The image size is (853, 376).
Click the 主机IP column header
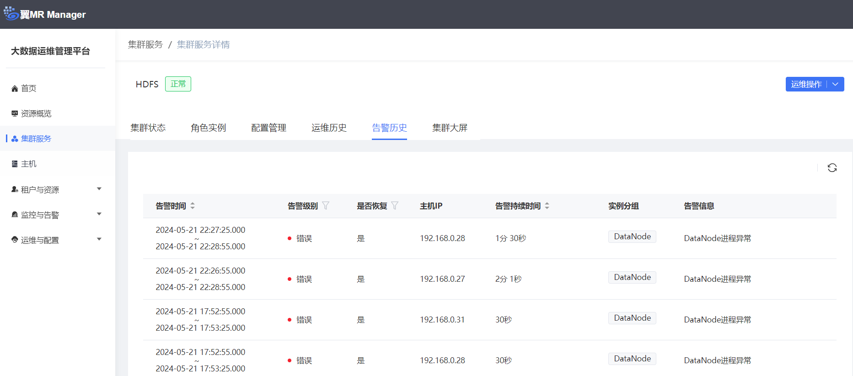[431, 206]
